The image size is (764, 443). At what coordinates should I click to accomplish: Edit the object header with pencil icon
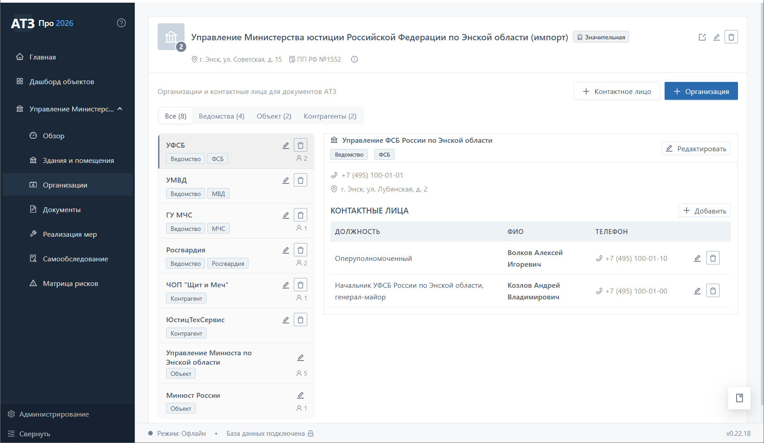point(717,37)
